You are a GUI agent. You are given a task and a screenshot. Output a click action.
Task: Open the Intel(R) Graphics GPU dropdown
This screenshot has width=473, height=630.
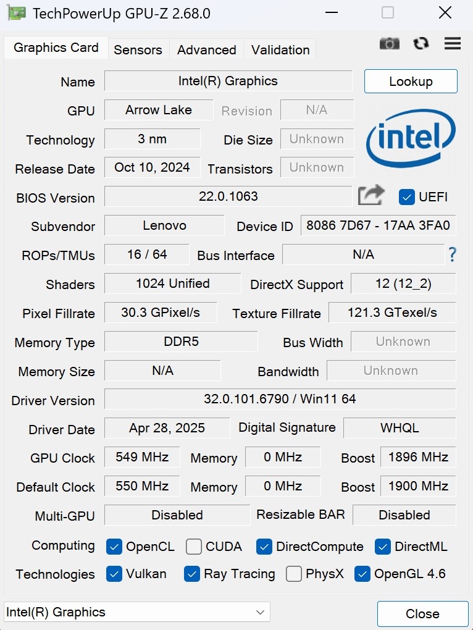point(137,612)
